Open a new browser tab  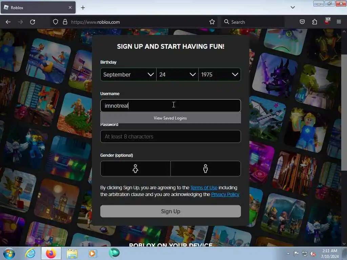(x=83, y=8)
